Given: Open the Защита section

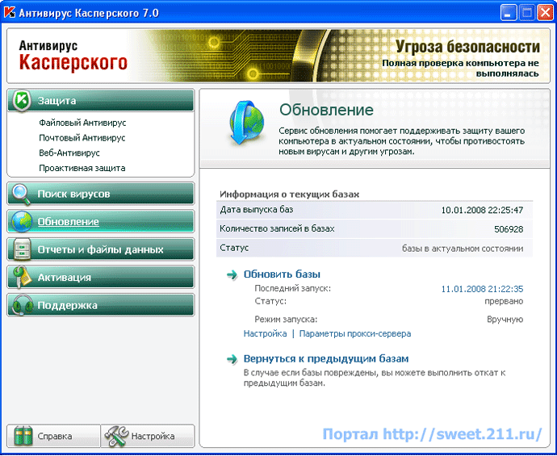Looking at the screenshot, I should 101,101.
